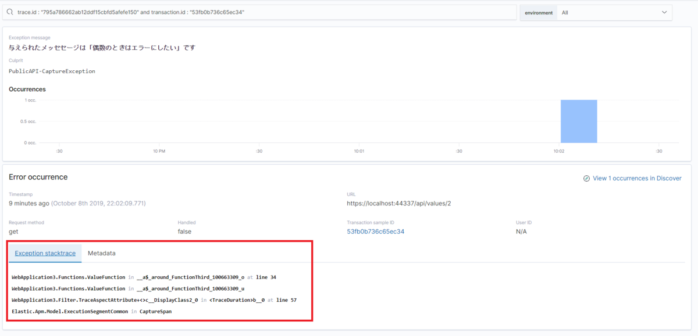Click the 1 occ. y-axis label
The image size is (698, 336).
30,100
